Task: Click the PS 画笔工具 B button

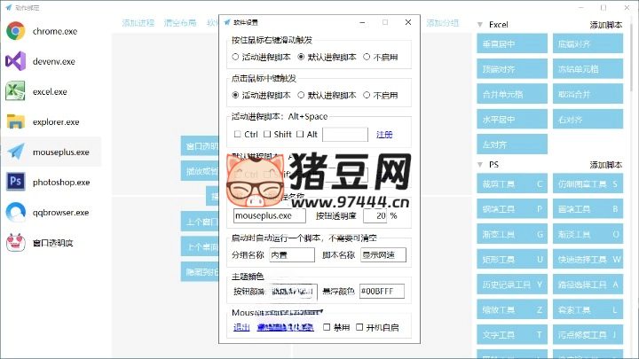Action: click(588, 209)
